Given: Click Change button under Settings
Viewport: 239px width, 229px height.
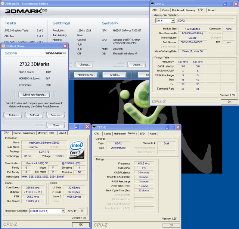Looking at the screenshot, I should [84, 64].
